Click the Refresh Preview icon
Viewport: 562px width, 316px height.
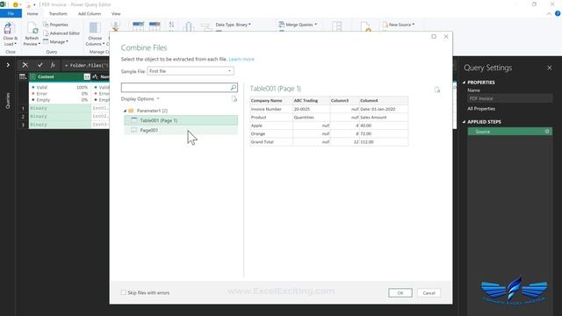coord(32,28)
